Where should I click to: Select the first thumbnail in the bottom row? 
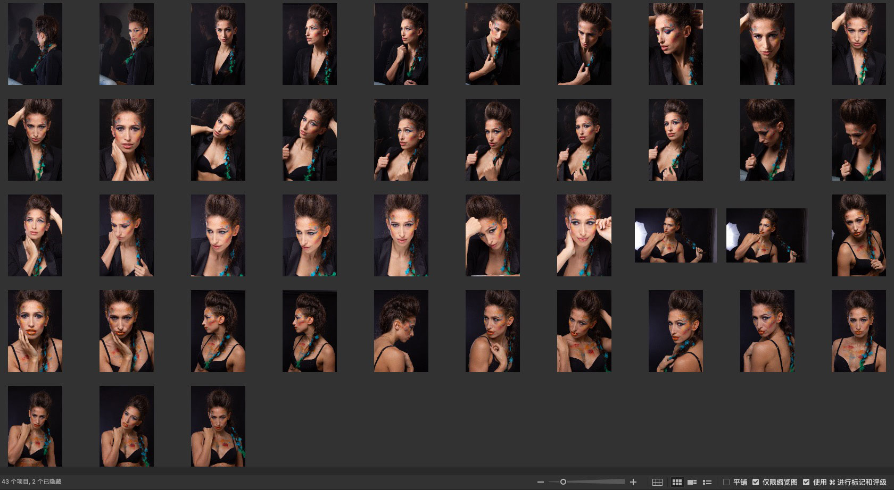pos(35,426)
